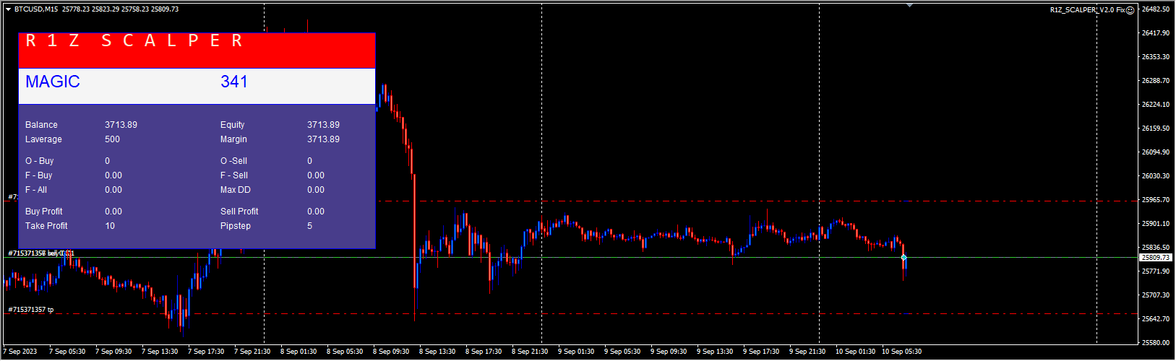Select the #715371357 tp order line label
Screen dimensions: 1176x361
pyautogui.click(x=30, y=310)
